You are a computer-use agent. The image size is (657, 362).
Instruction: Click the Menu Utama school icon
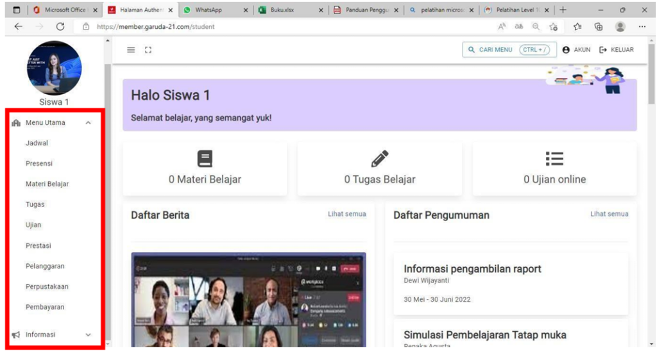[x=16, y=122]
